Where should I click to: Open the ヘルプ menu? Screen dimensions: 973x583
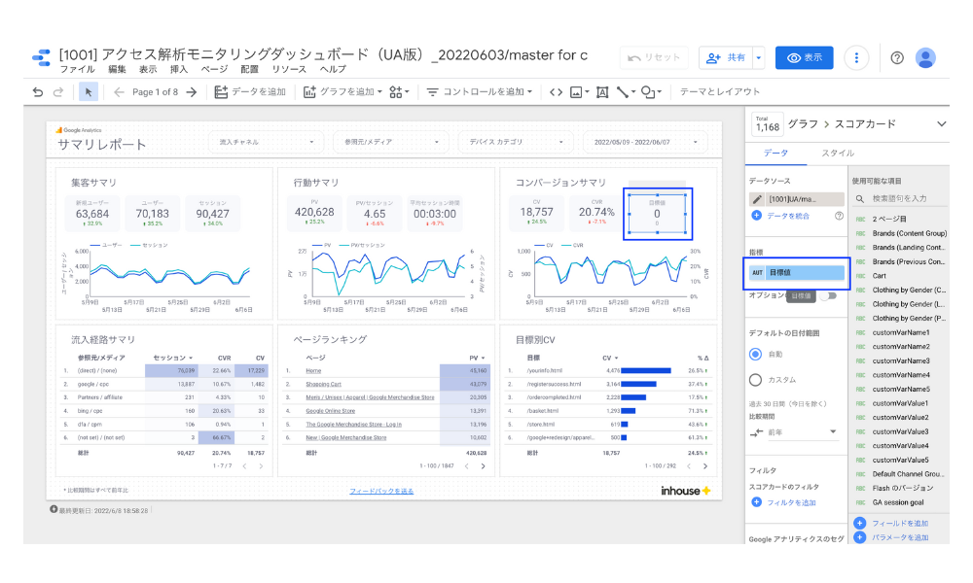coord(333,69)
